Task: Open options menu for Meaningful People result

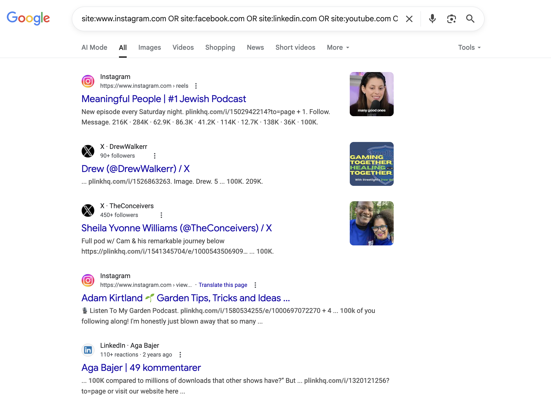Action: coord(196,86)
